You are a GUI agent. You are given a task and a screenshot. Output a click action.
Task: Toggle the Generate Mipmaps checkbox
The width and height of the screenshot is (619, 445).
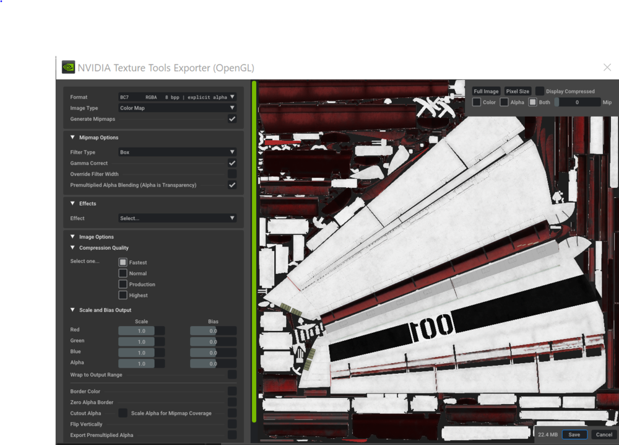point(232,119)
